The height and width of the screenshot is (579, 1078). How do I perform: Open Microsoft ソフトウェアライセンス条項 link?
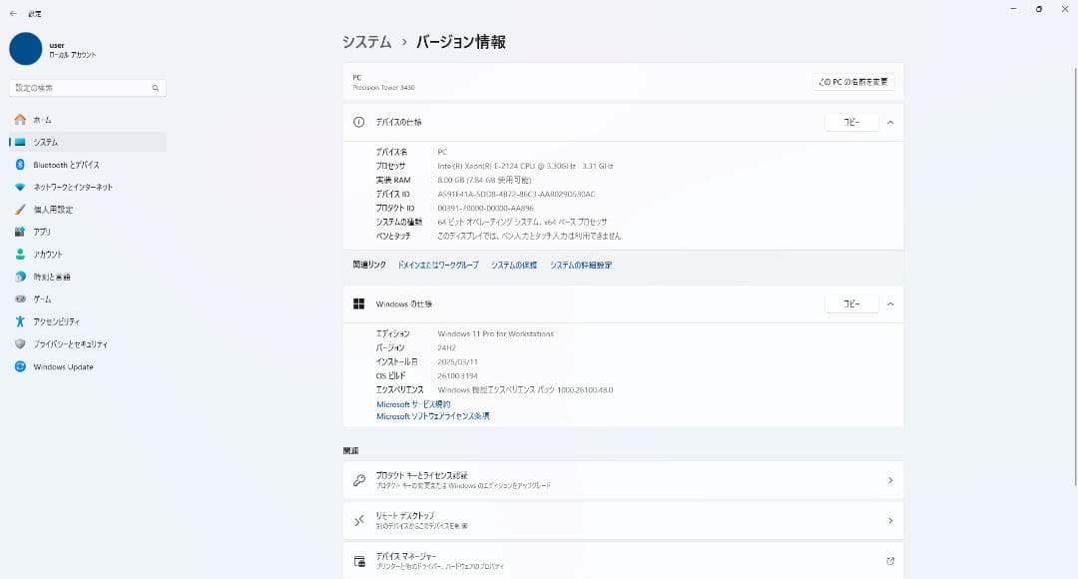pyautogui.click(x=433, y=416)
